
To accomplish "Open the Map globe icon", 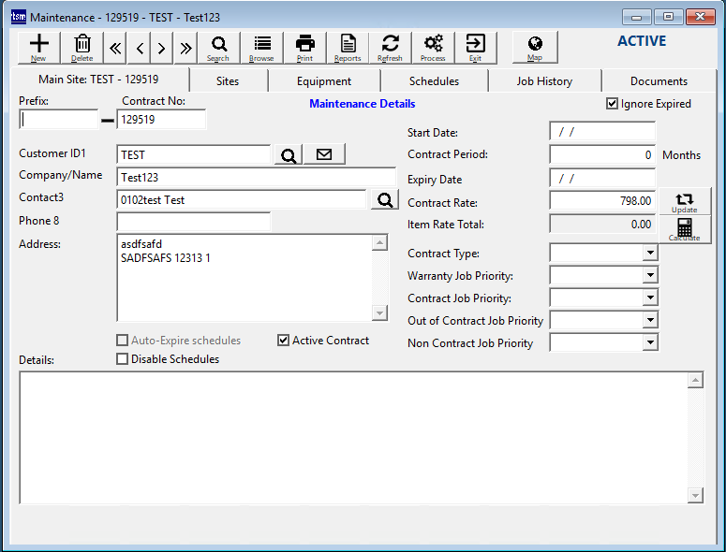I will 535,47.
